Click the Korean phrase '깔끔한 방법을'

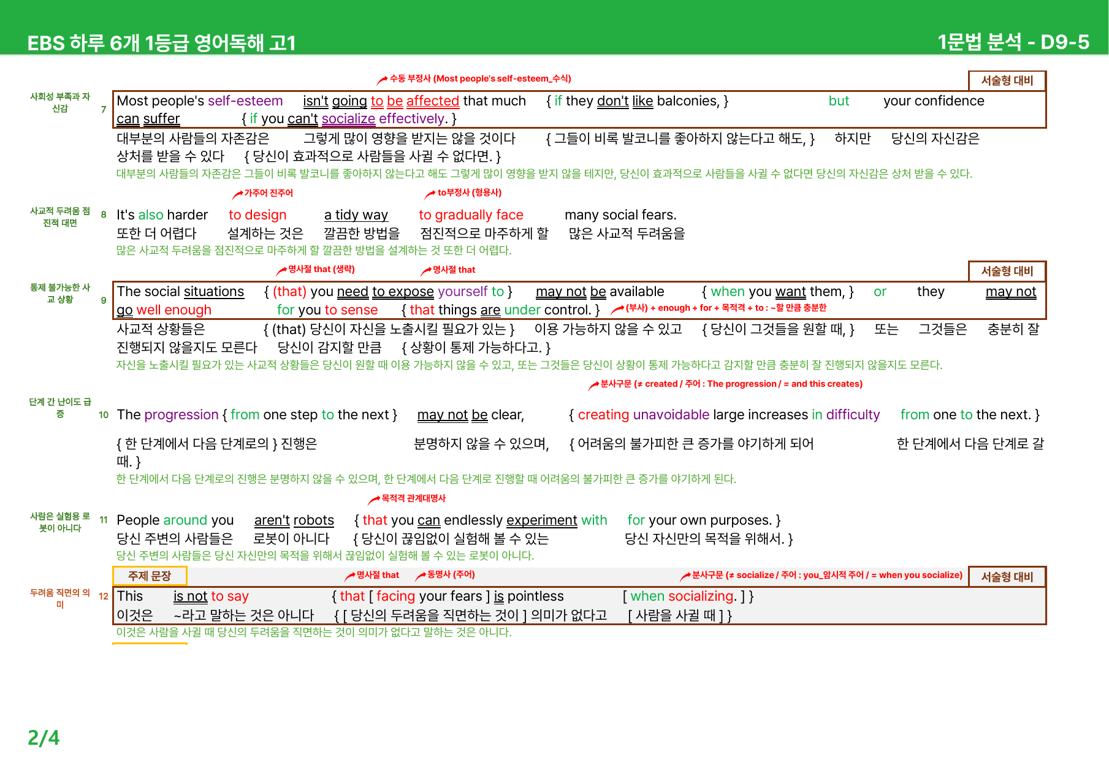pos(362,233)
